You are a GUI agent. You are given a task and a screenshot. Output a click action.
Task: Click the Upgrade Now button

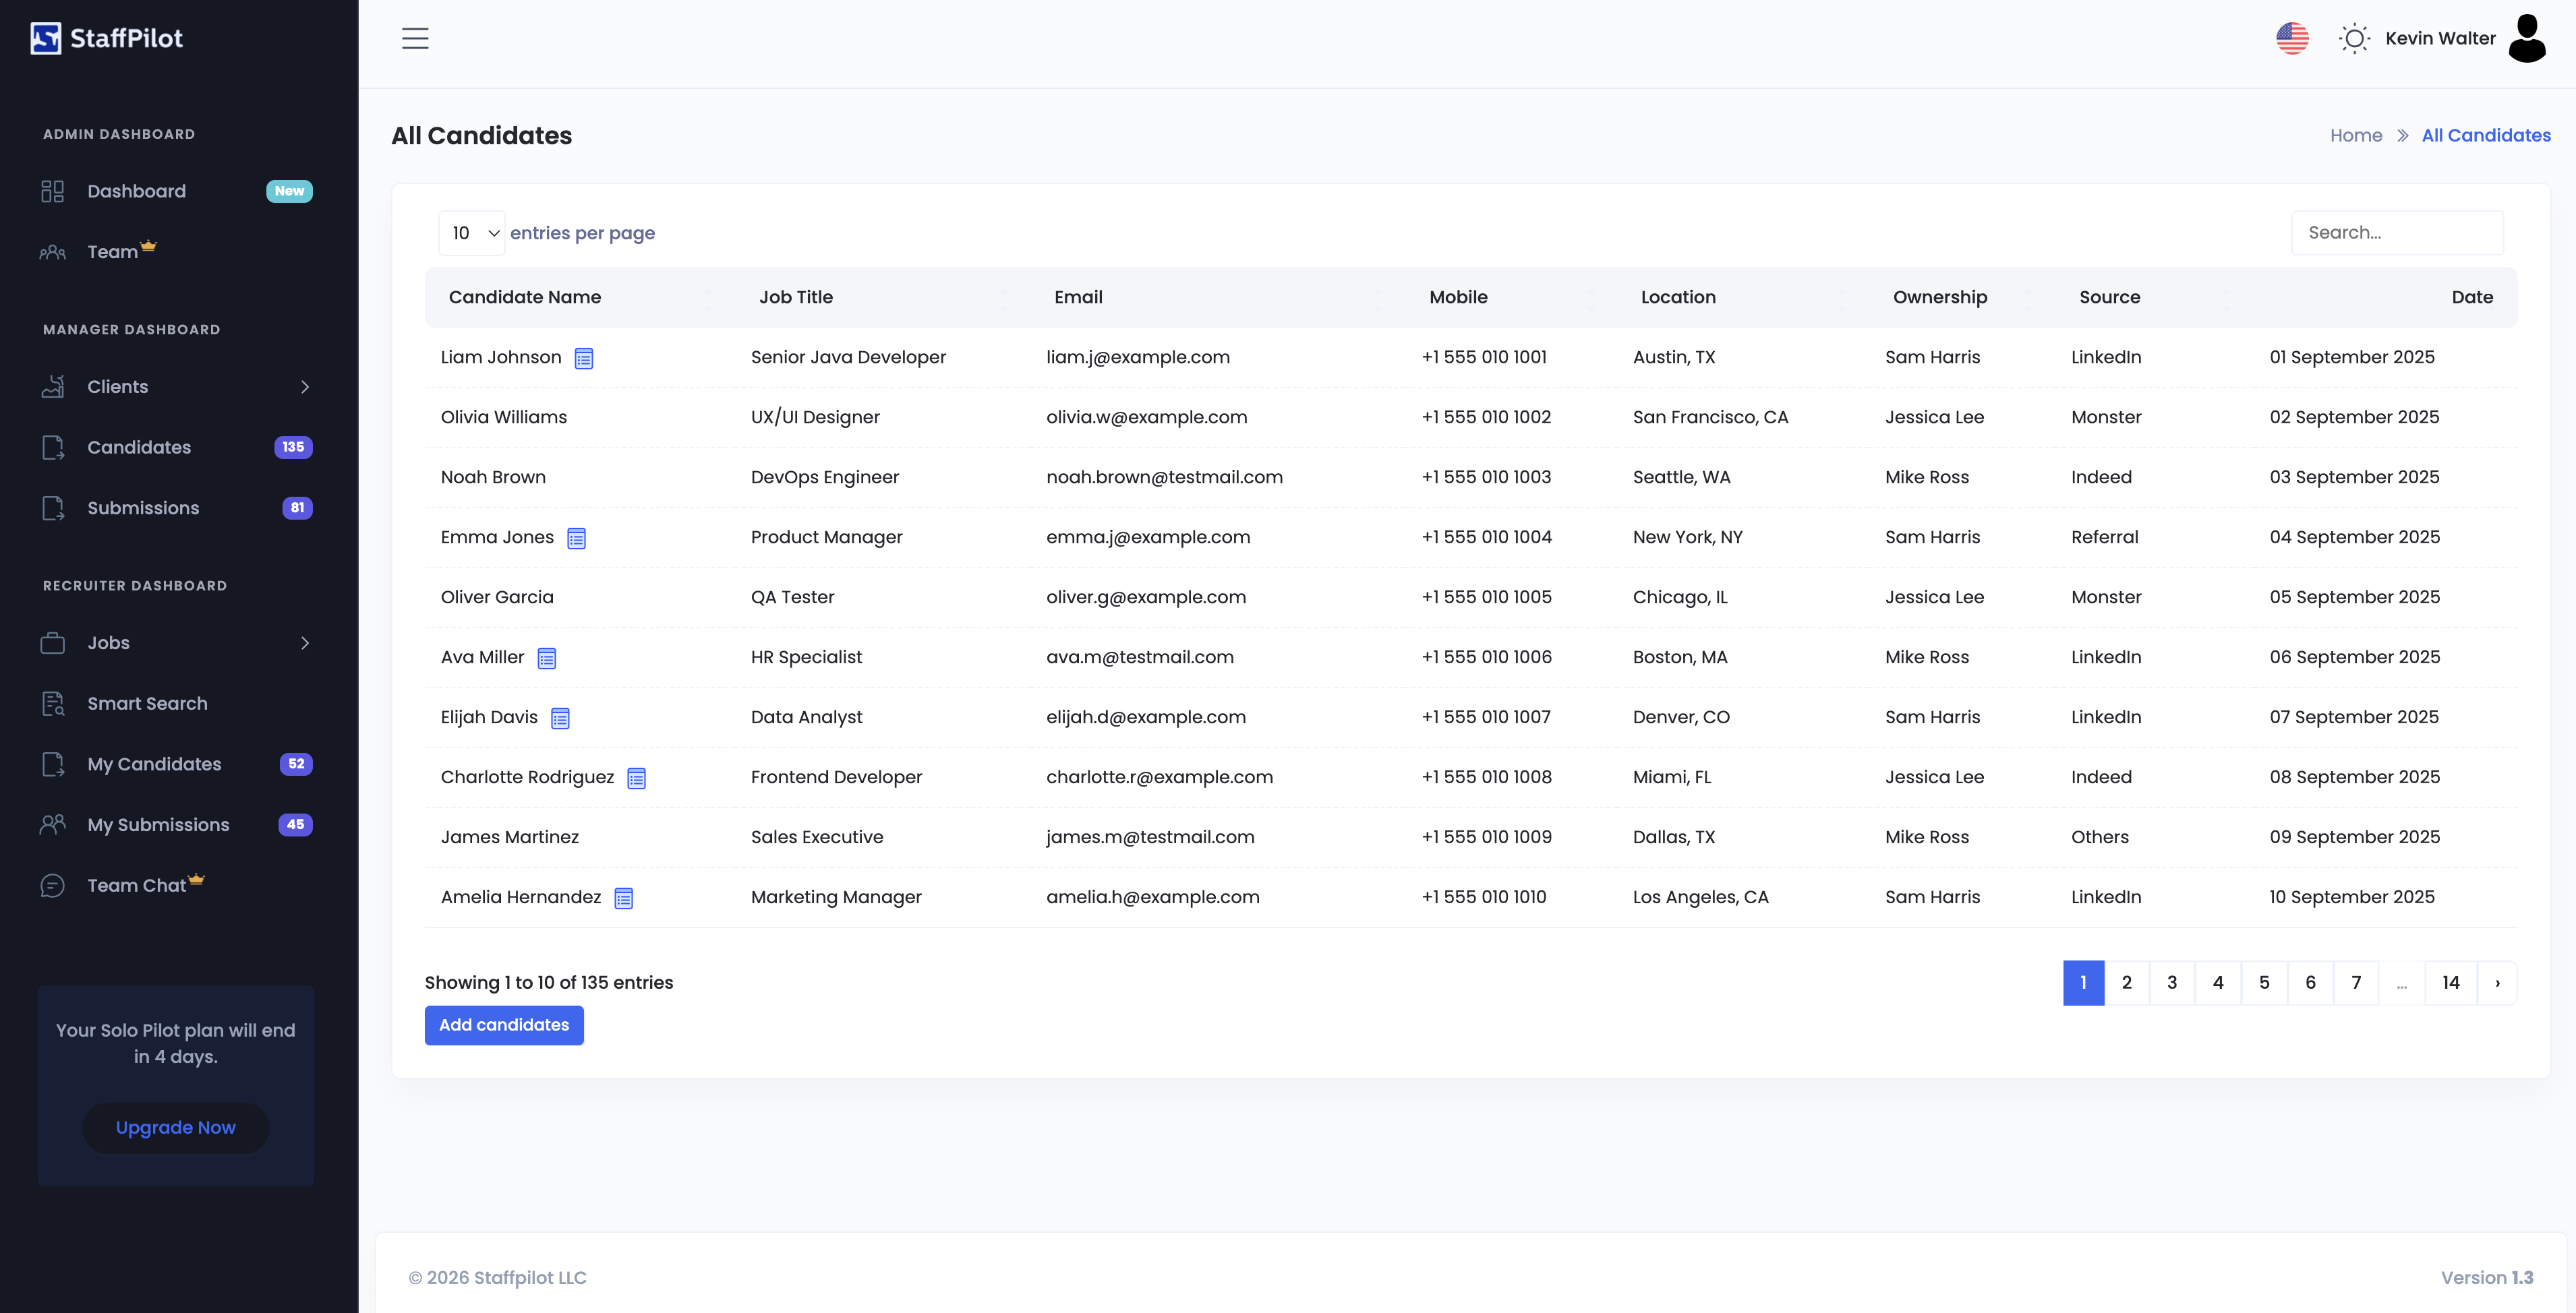pos(175,1127)
